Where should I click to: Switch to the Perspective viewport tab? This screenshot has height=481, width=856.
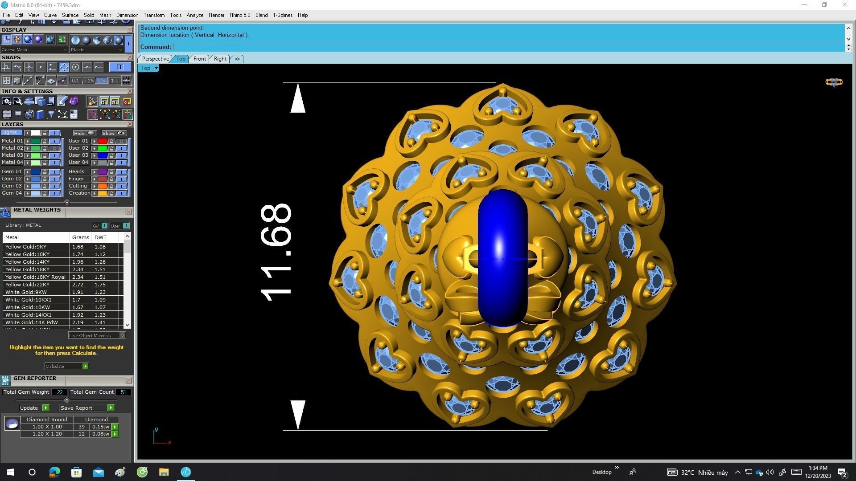coord(155,59)
